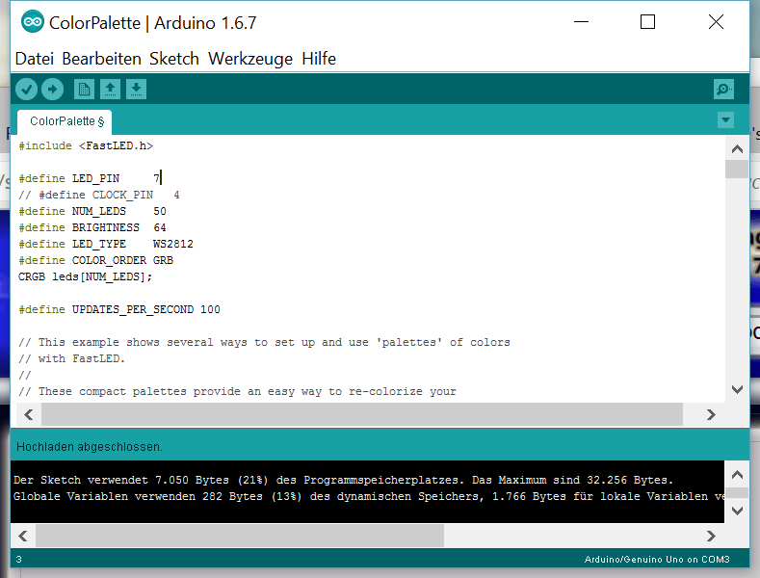Open the Hilfe menu
760x578 pixels.
point(319,59)
